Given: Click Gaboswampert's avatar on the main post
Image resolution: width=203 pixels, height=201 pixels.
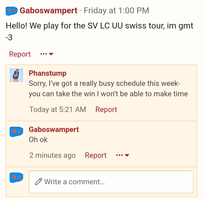Looking at the screenshot, I should tap(12, 11).
